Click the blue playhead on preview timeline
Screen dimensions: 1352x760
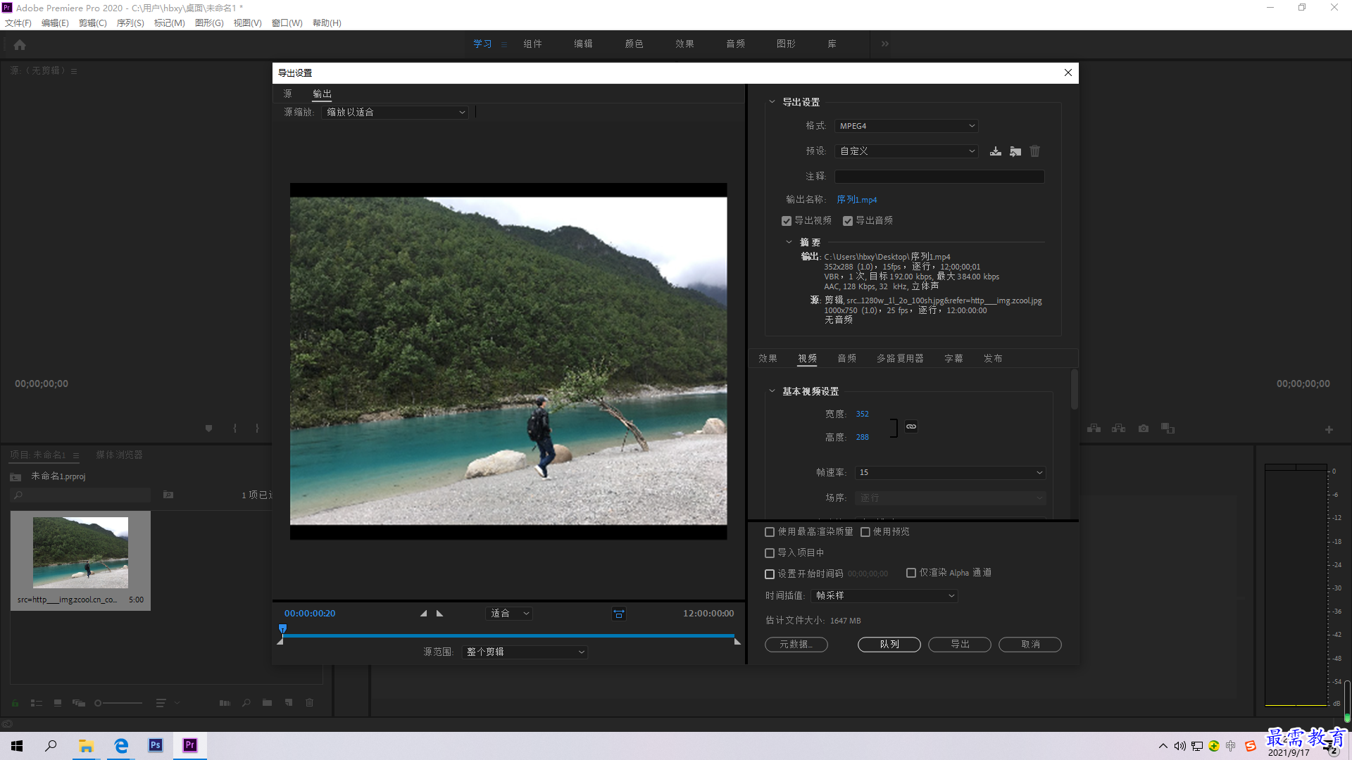coord(282,629)
